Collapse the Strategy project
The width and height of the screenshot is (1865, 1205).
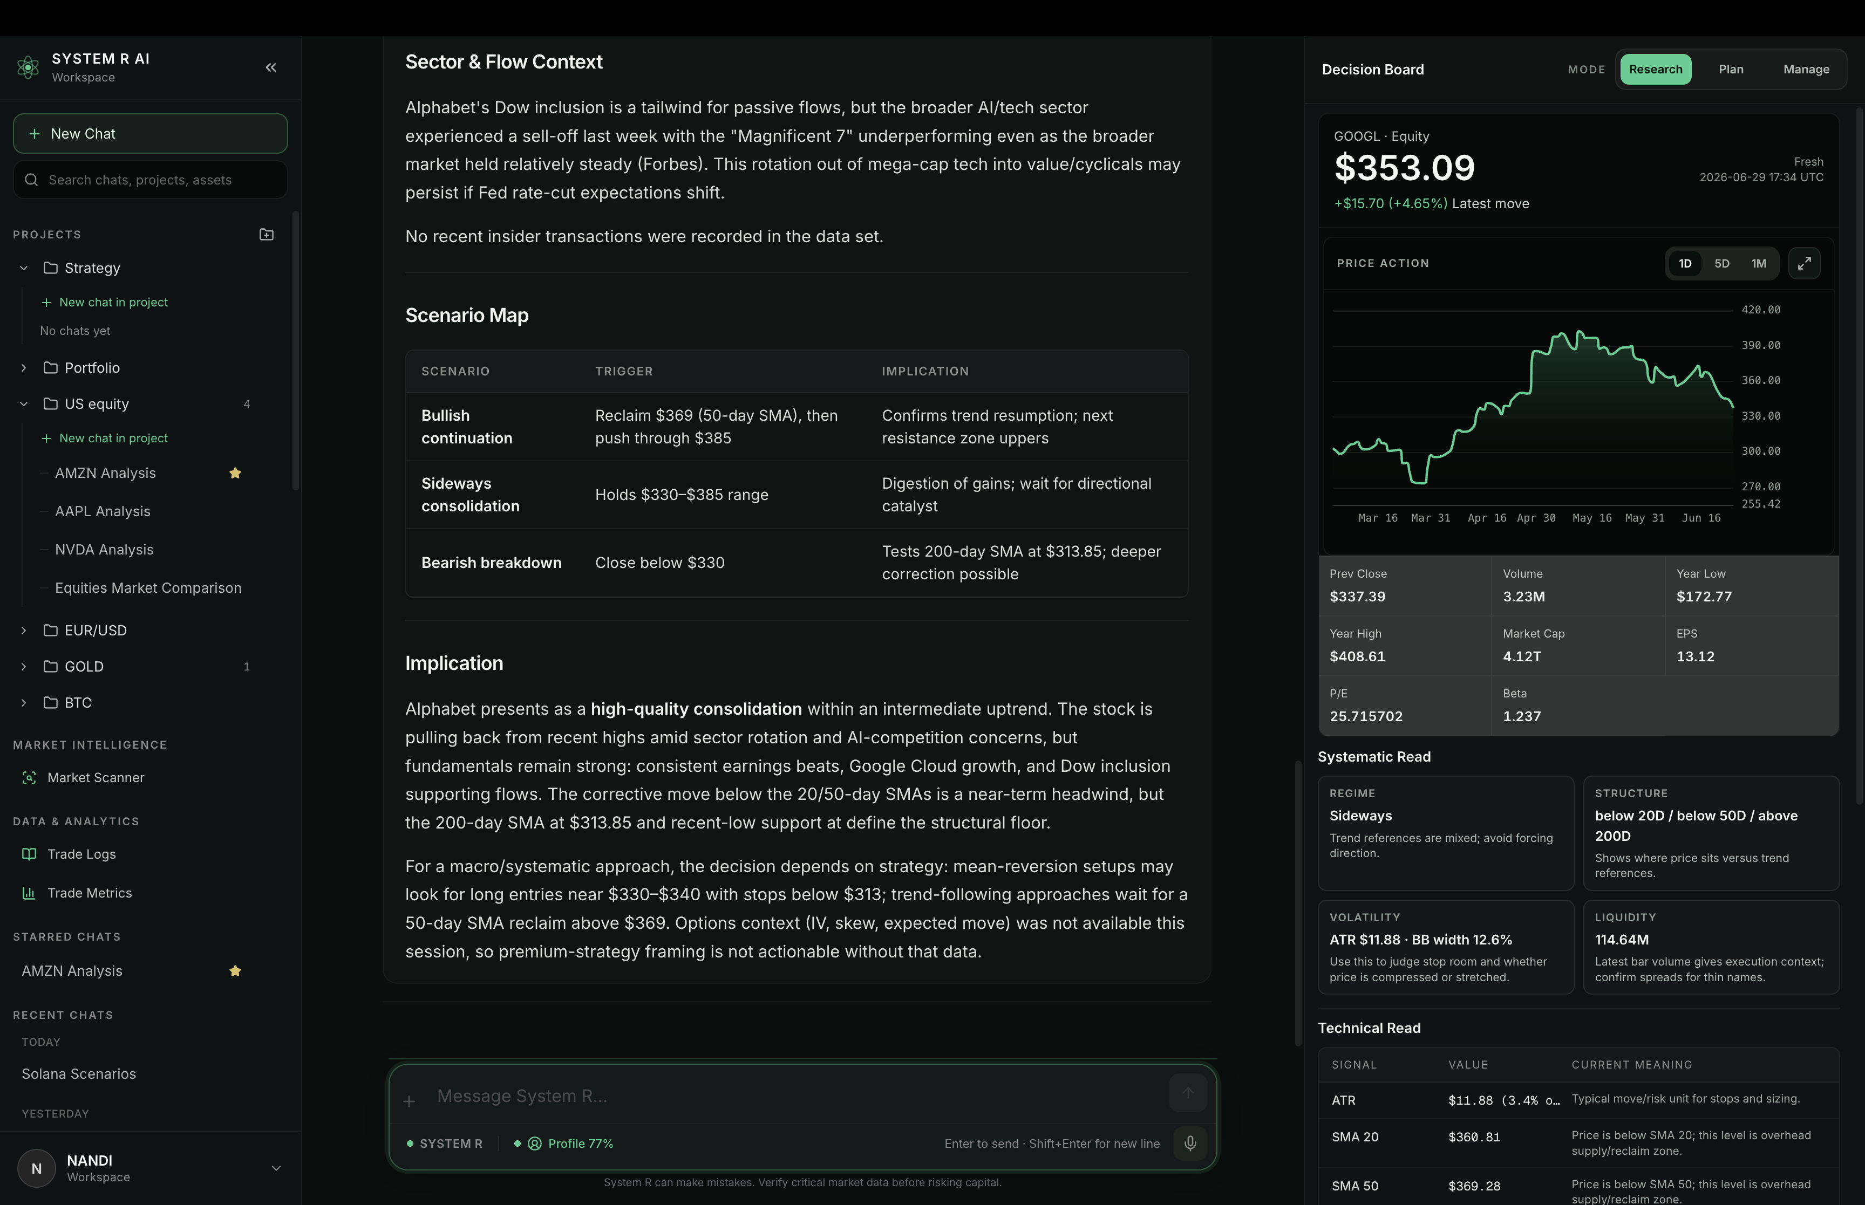pyautogui.click(x=24, y=268)
